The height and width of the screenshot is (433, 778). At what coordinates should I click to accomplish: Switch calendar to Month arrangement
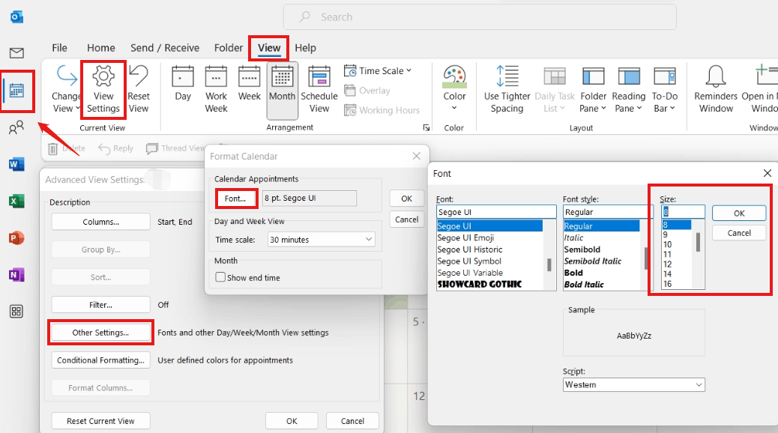[283, 90]
